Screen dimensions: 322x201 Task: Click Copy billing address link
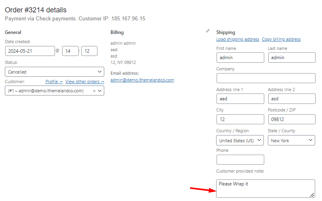[x=281, y=39]
